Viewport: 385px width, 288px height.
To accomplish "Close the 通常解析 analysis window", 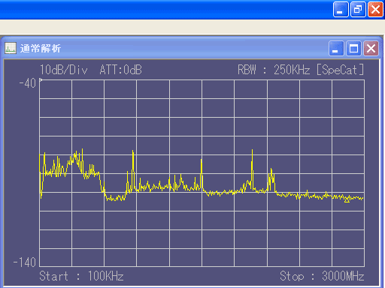I will [x=371, y=48].
